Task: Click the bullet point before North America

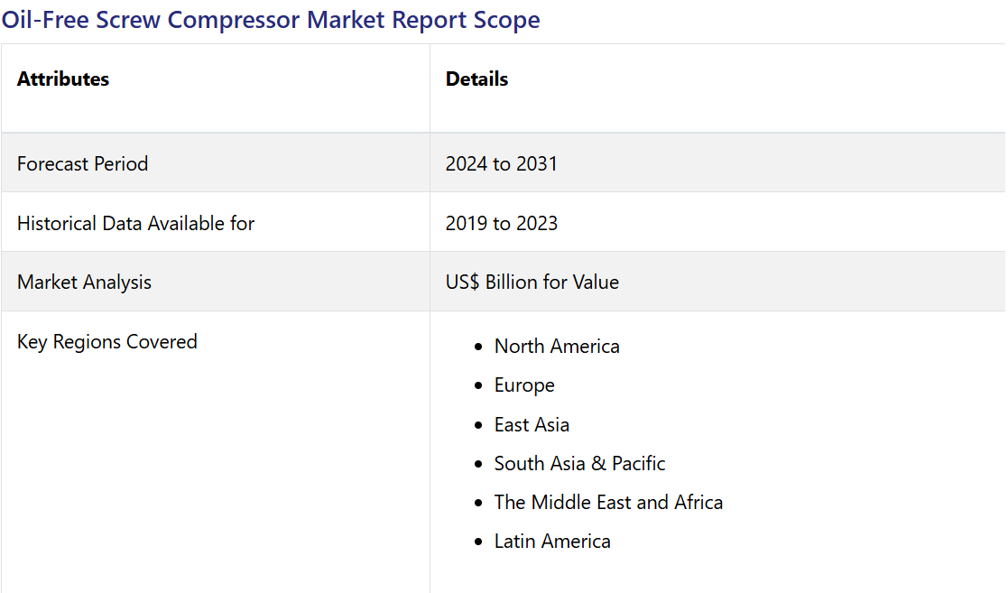Action: (477, 347)
